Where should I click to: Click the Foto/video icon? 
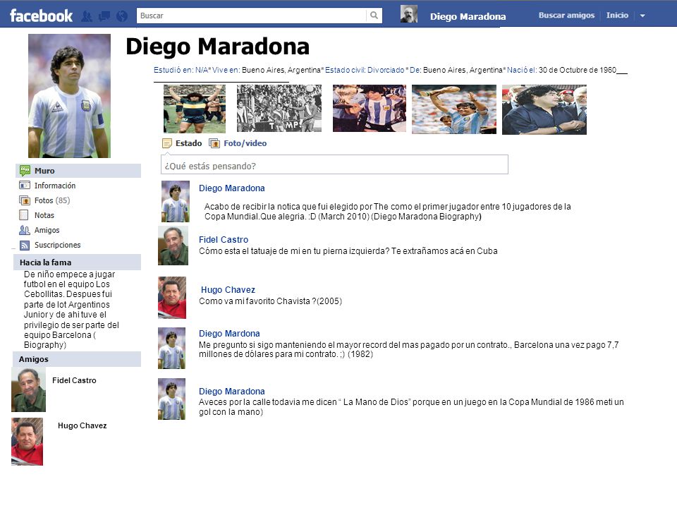pos(214,143)
